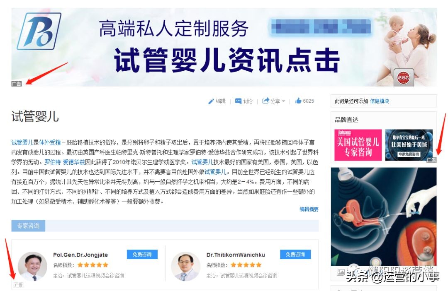This screenshot has height=291, width=448.
Task: Open the pink 美国试管婴儿专家咨询 ad
Action: [x=358, y=145]
